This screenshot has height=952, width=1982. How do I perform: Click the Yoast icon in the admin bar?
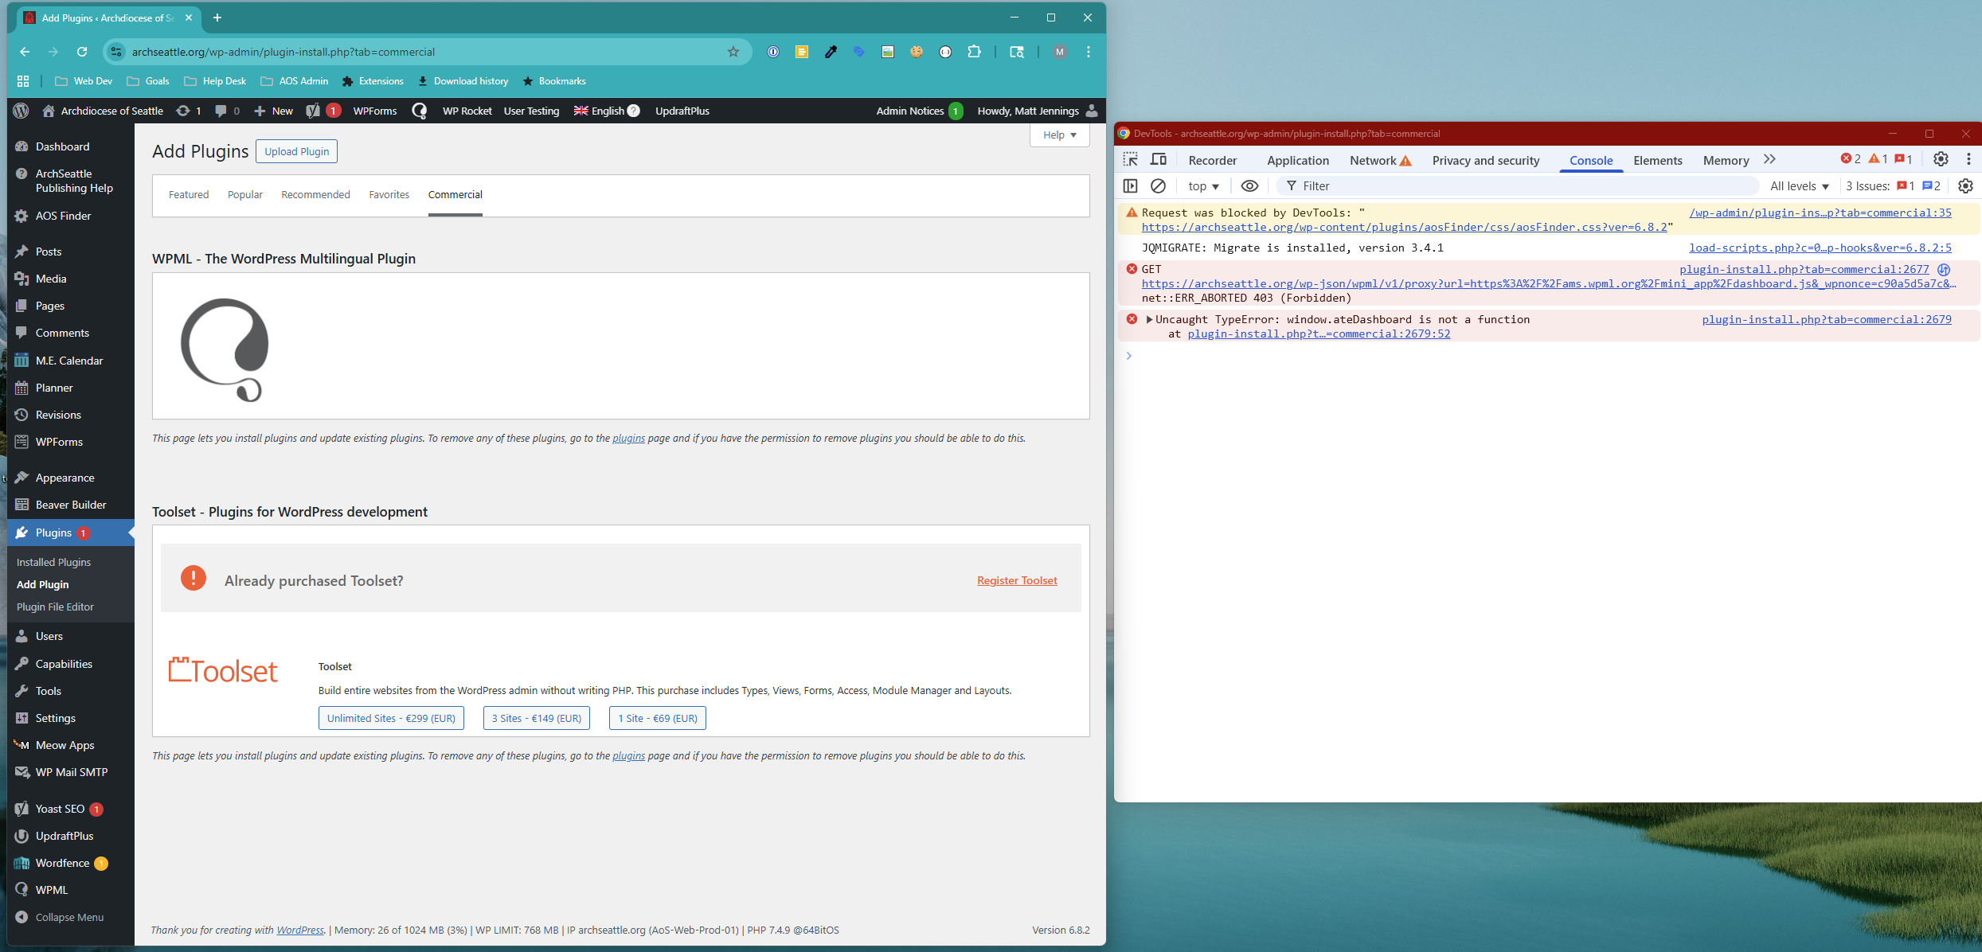coord(313,111)
